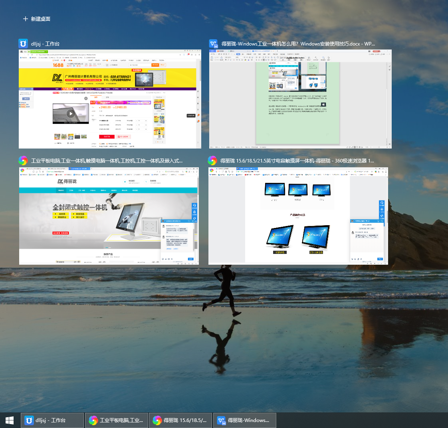Select the 全封闭式触控一体机 browser window thumbnail

click(x=109, y=216)
